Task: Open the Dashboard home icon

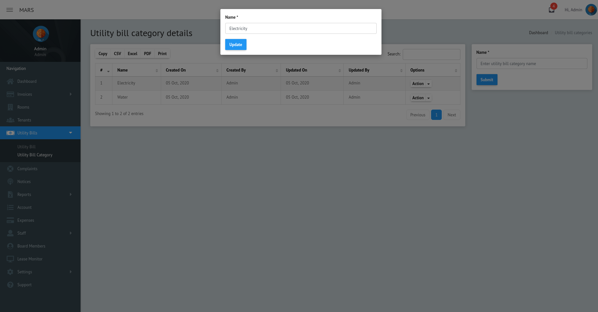Action: point(11,81)
